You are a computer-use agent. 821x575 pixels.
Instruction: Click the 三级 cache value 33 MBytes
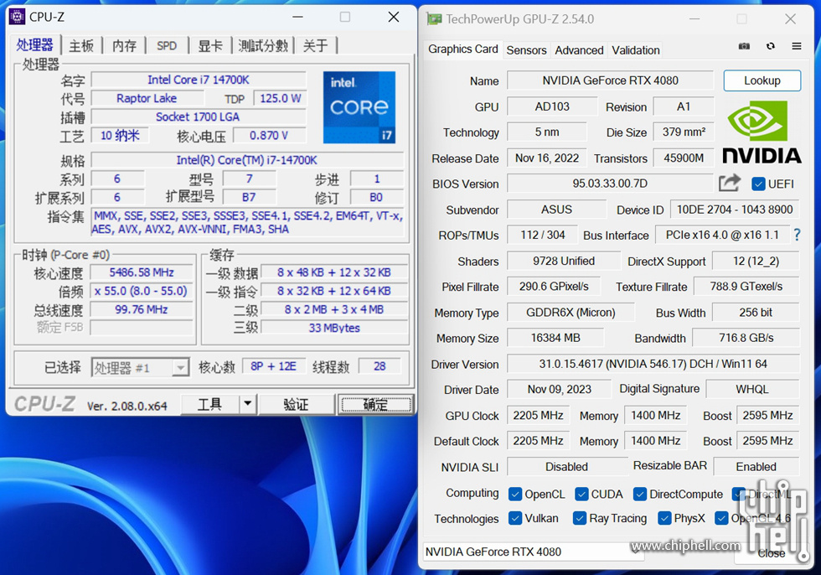coord(334,328)
